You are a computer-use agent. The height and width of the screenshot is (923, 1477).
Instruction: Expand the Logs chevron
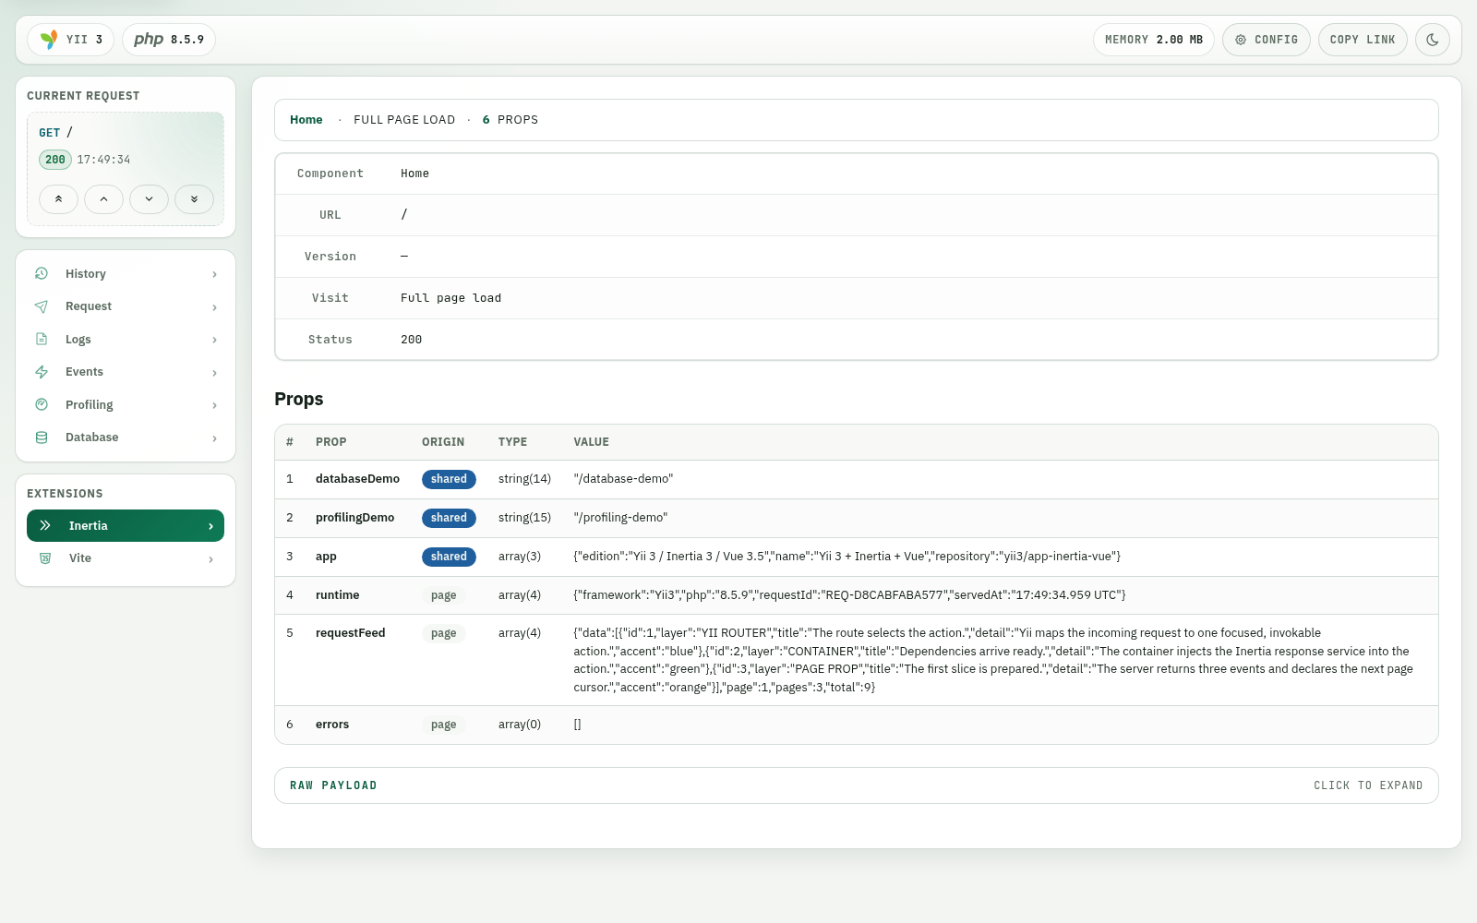[x=214, y=340]
